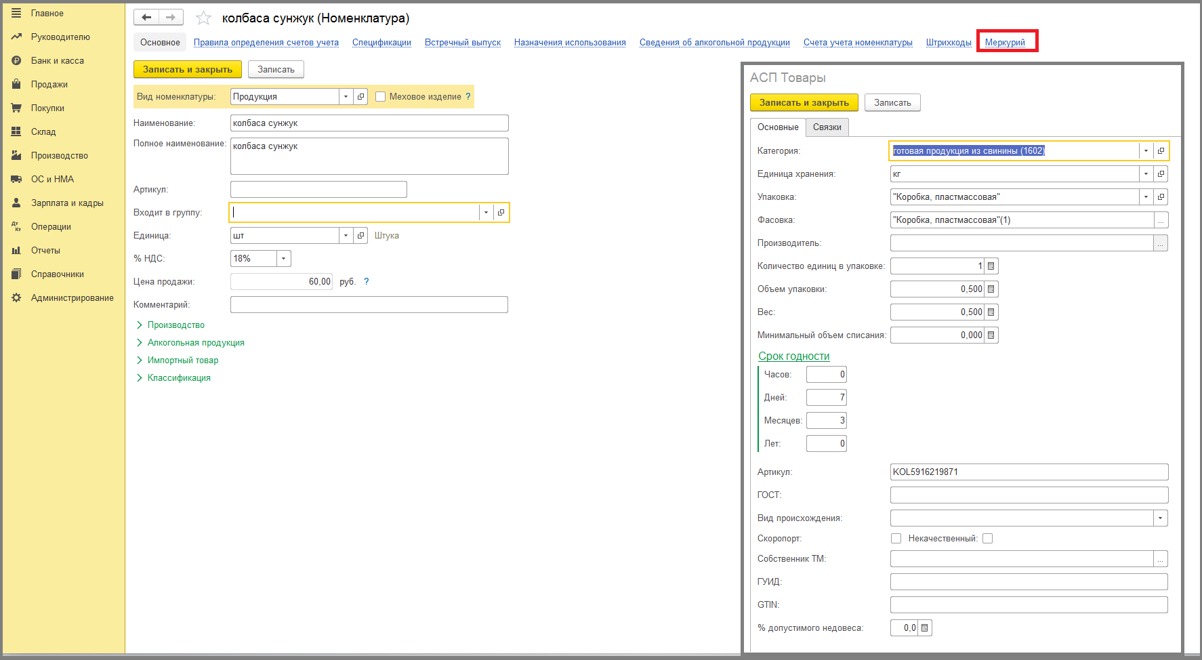Image resolution: width=1202 pixels, height=660 pixels.
Task: Open Зарплата и кадры section
Action: pyautogui.click(x=67, y=203)
